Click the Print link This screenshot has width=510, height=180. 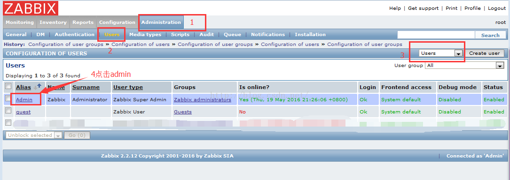pos(451,8)
